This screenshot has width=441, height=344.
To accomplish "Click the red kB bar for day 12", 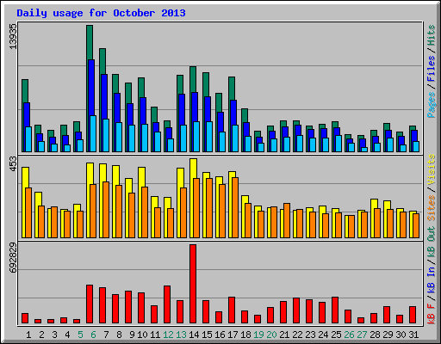I will (167, 304).
